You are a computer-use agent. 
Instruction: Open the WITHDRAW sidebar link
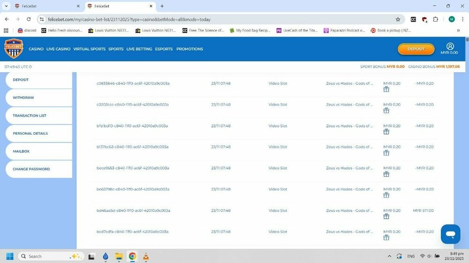[x=23, y=98]
